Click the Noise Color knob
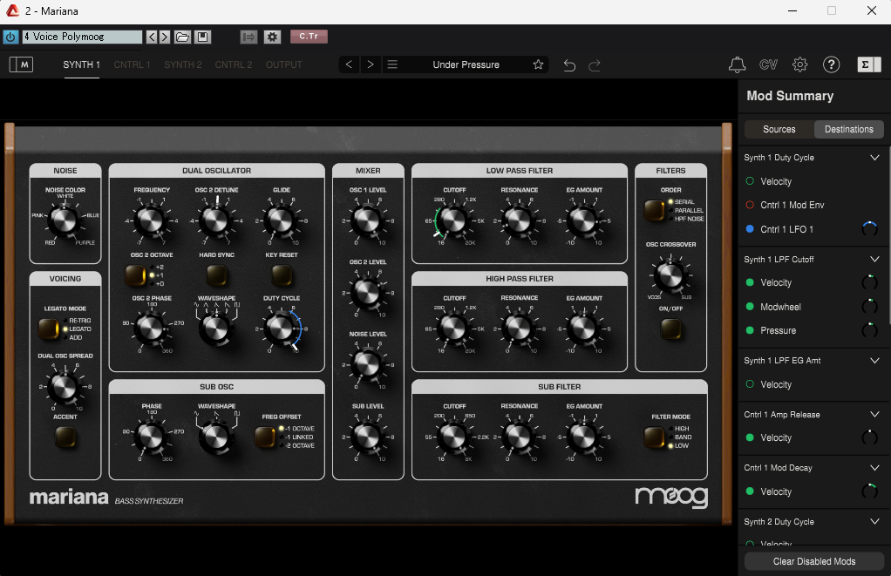This screenshot has height=576, width=891. pyautogui.click(x=65, y=220)
